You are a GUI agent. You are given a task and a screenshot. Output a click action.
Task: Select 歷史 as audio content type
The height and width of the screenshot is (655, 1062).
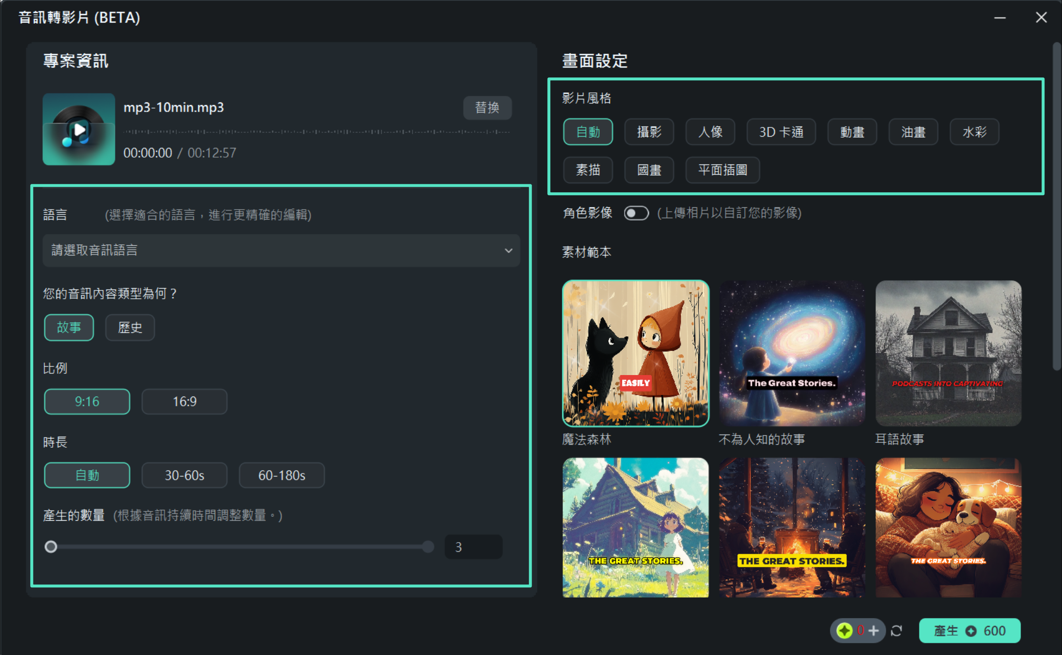130,327
